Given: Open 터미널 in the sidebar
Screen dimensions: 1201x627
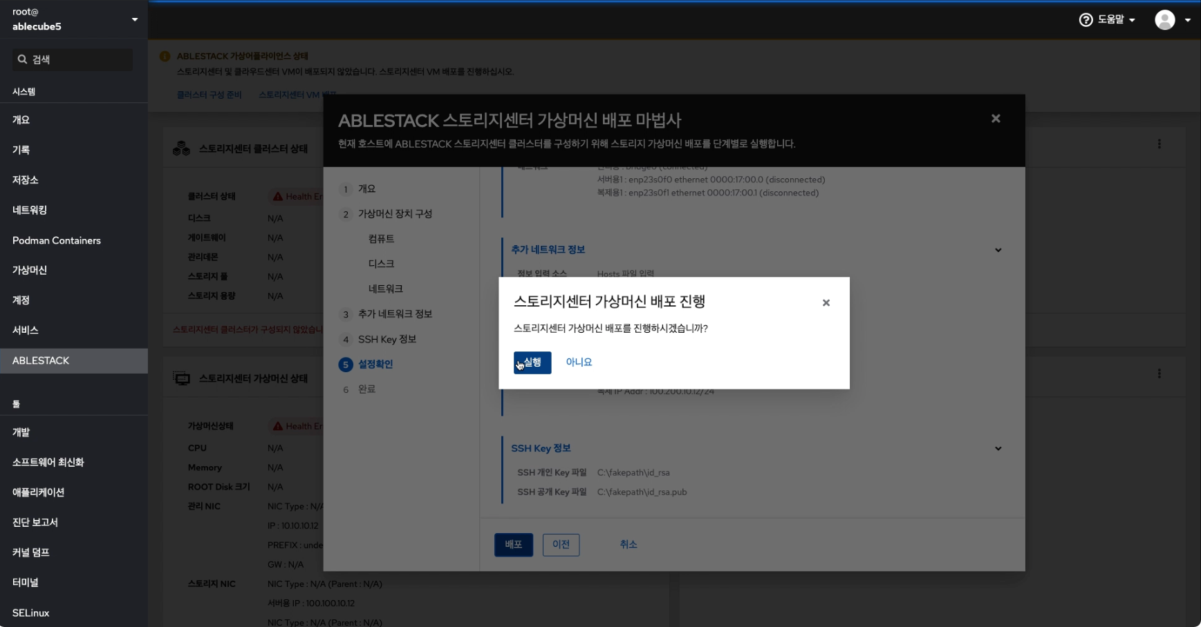Looking at the screenshot, I should [74, 582].
